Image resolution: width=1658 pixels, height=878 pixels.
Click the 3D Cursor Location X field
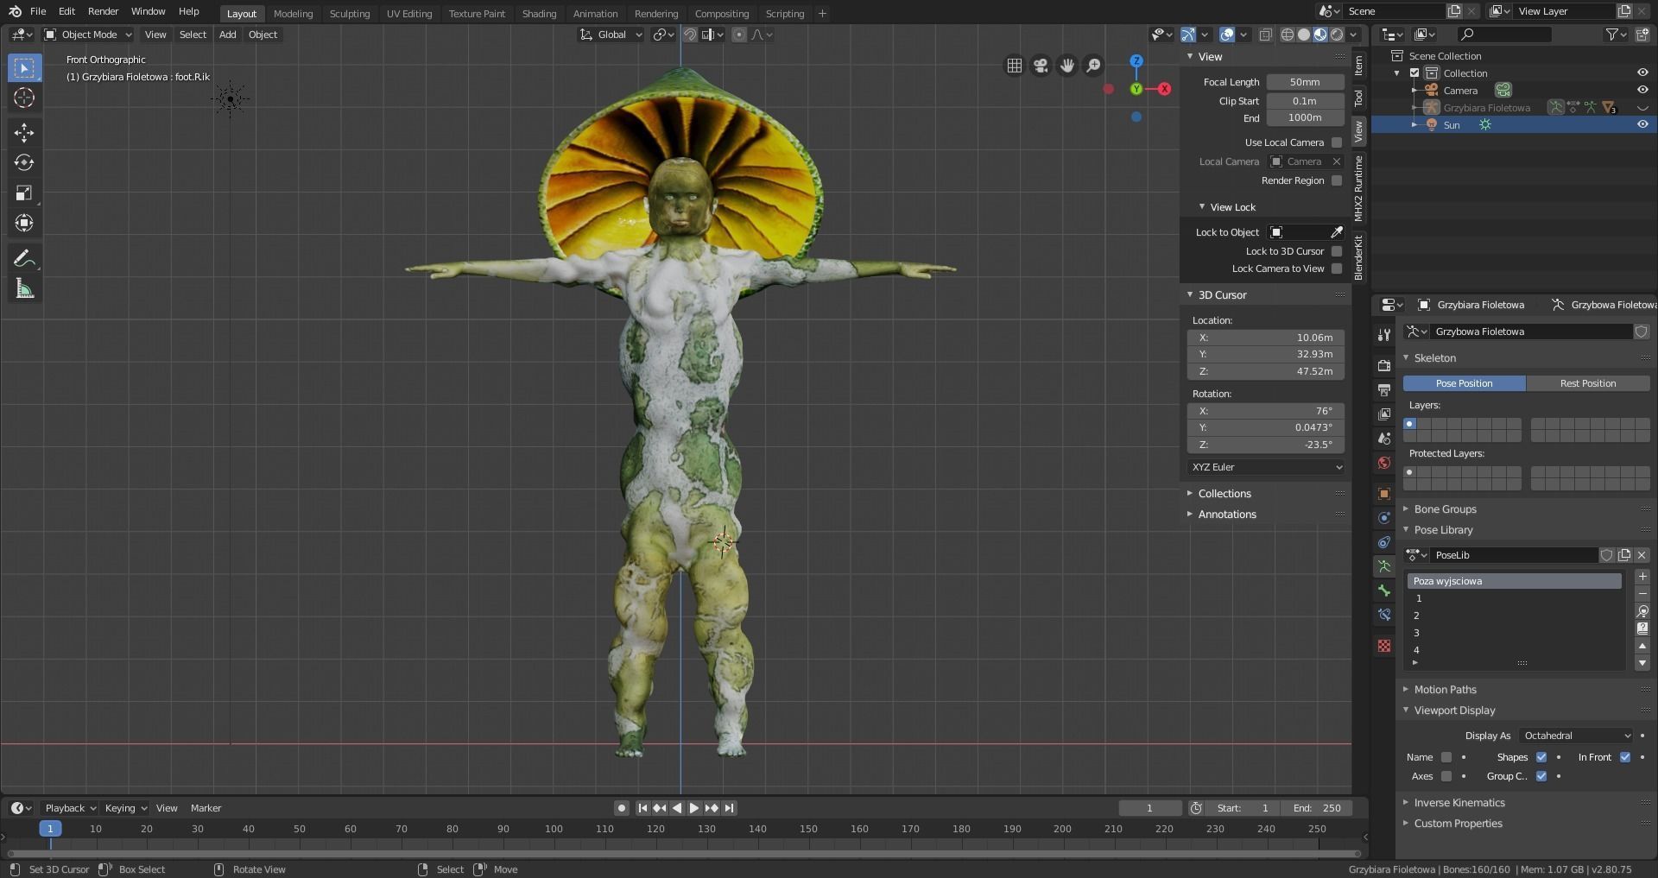click(x=1266, y=338)
